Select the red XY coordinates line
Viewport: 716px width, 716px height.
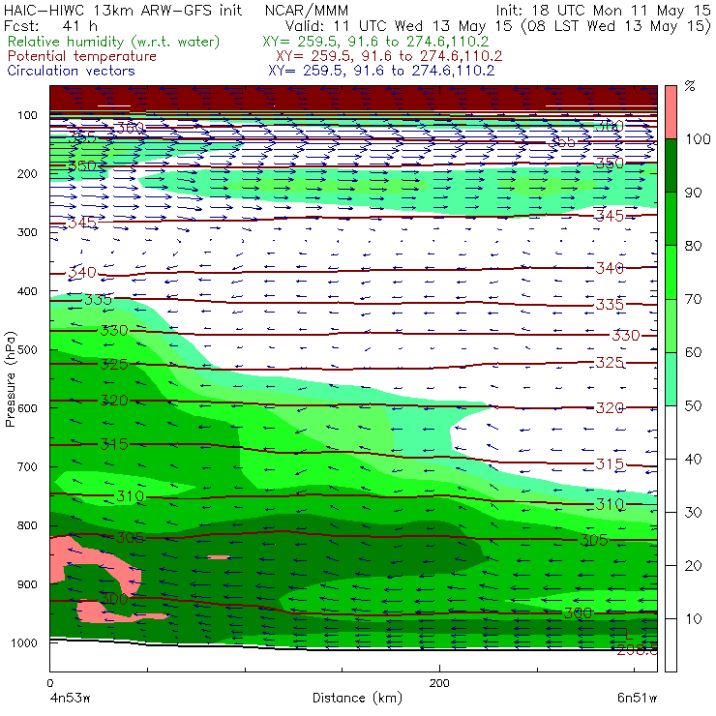(x=389, y=56)
